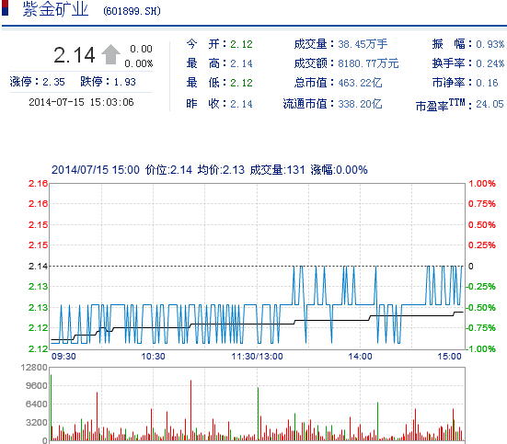Screen dimensions: 507x444
Task: Click the chart date 2014/07/15 15:00
Action: [96, 170]
